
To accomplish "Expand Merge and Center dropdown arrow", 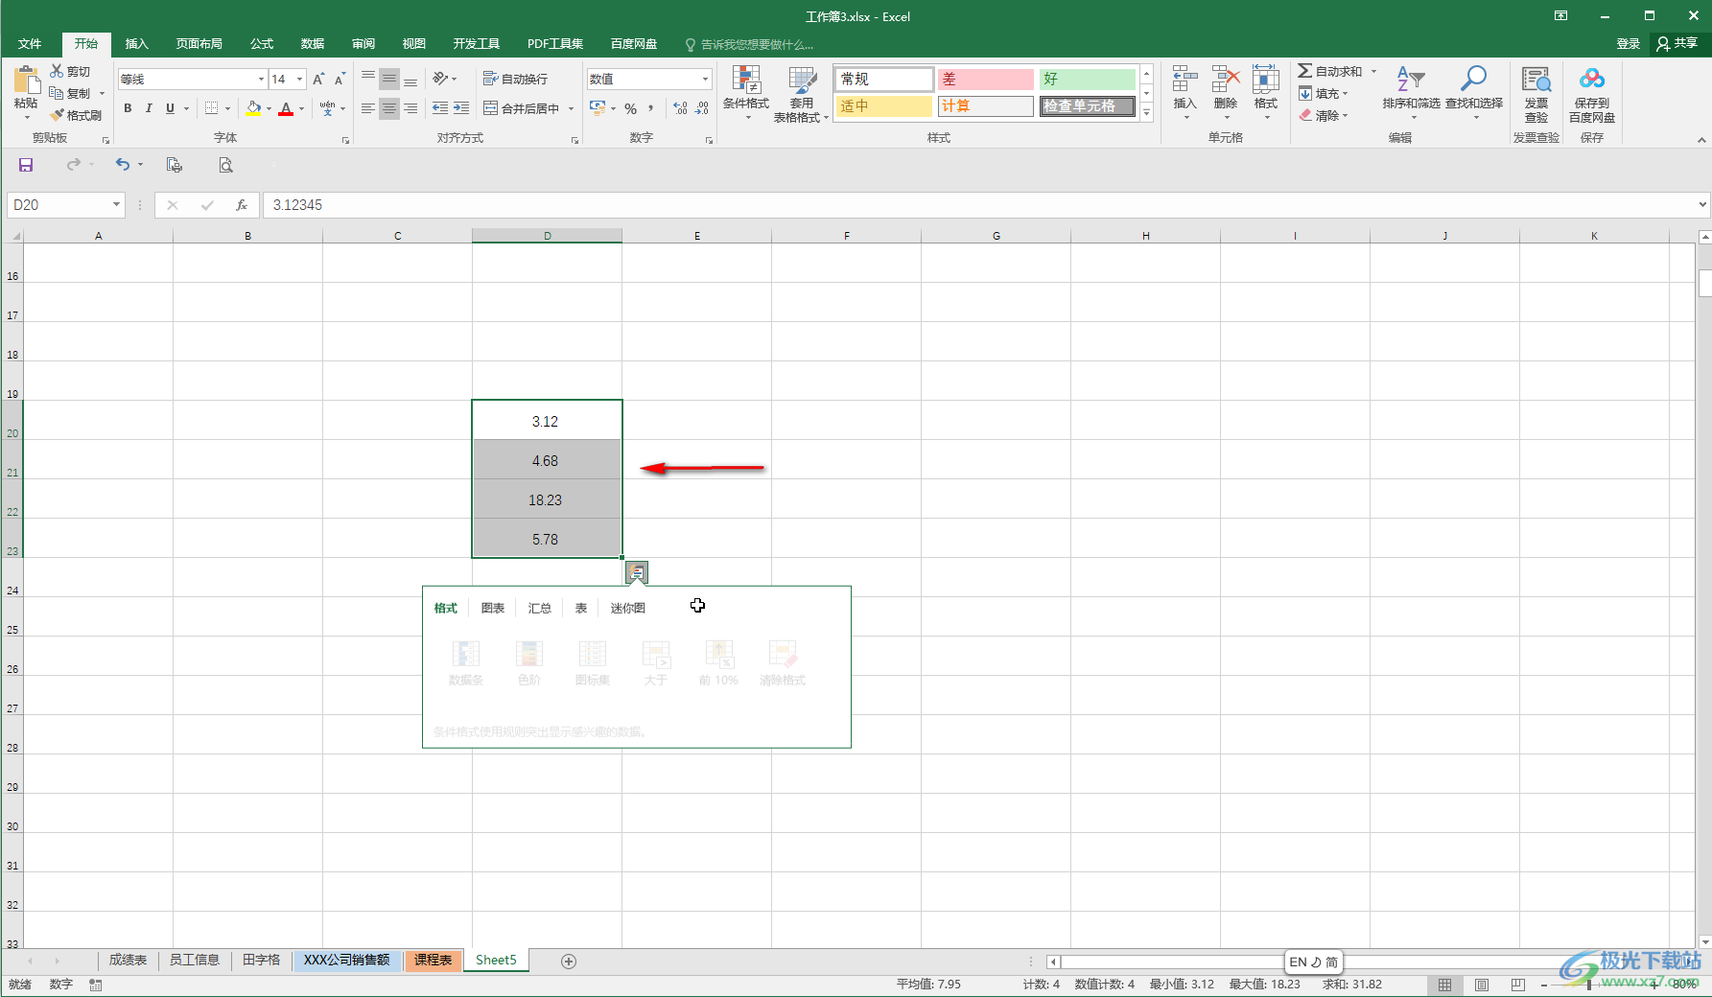I will point(571,108).
